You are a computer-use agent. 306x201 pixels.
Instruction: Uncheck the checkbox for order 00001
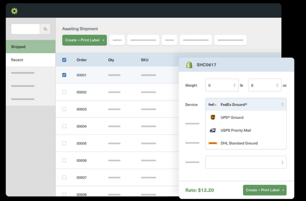64,75
